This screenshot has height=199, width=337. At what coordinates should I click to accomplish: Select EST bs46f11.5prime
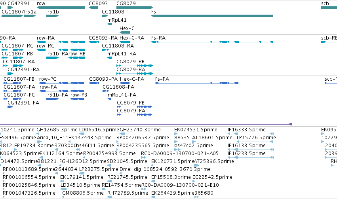[95, 146]
